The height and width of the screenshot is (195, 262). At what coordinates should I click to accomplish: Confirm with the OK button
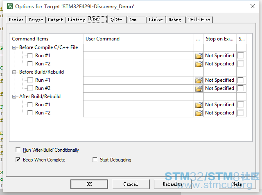click(x=89, y=184)
